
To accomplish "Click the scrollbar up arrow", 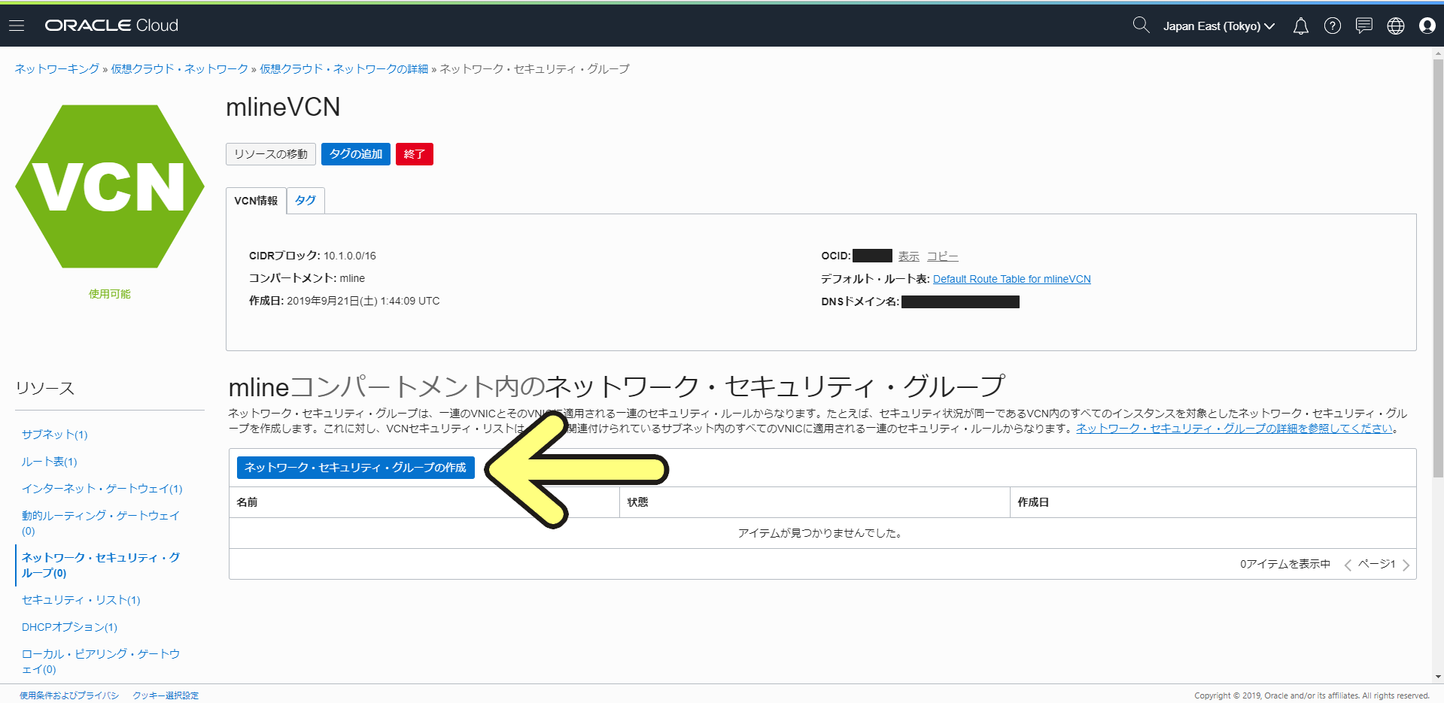I will tap(1438, 53).
